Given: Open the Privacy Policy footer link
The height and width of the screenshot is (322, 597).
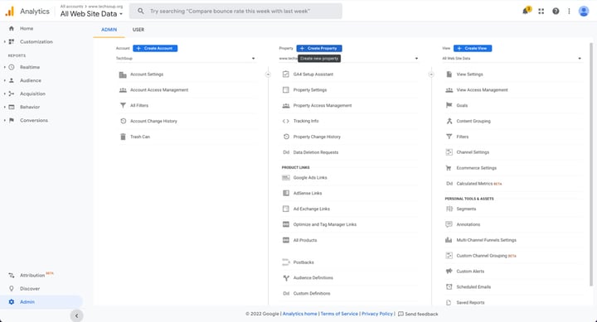Looking at the screenshot, I should click(377, 314).
